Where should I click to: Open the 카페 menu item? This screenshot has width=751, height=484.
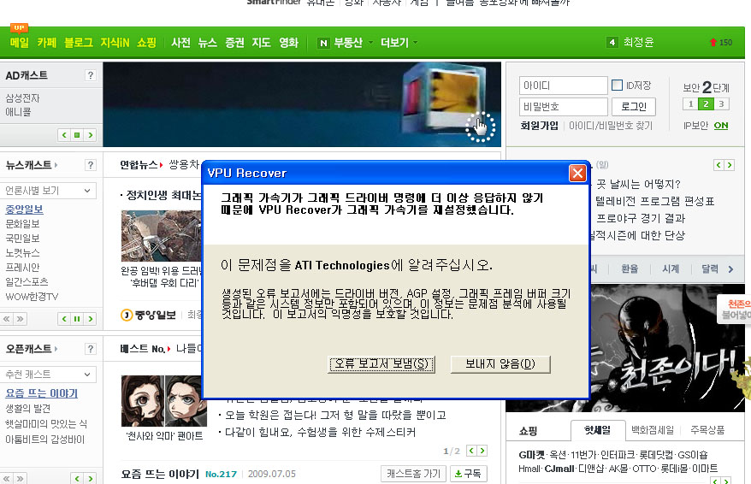tap(46, 43)
